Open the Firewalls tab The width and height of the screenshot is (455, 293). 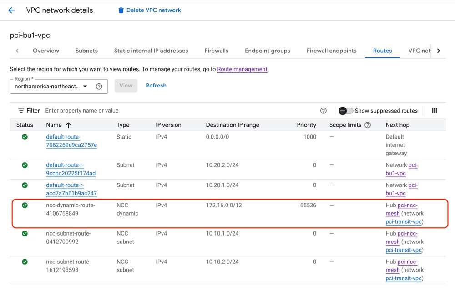(x=217, y=51)
